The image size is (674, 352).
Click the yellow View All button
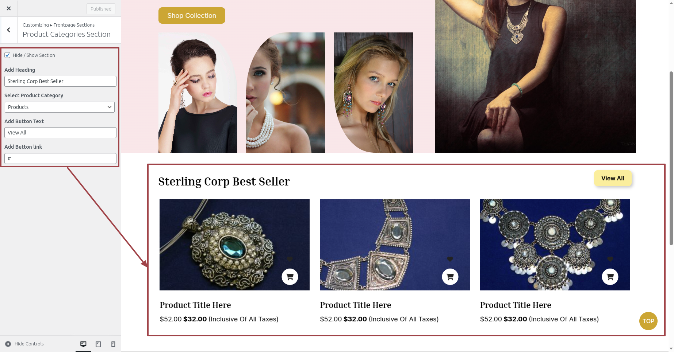tap(613, 178)
